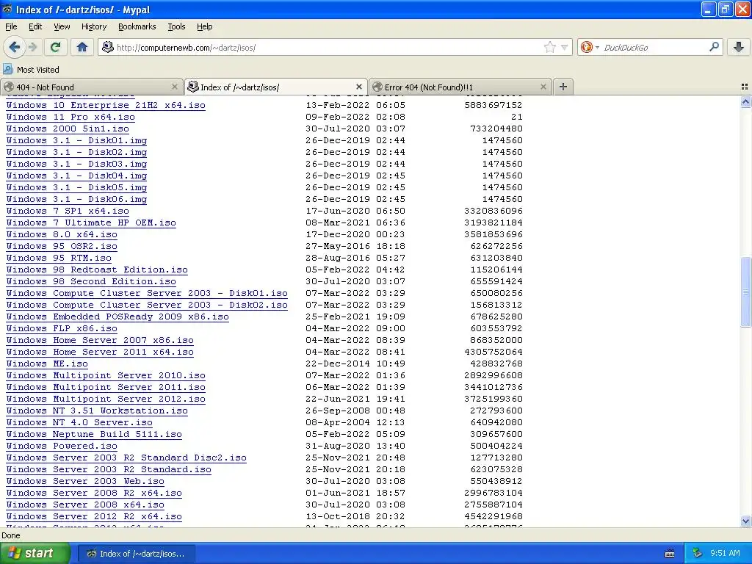The width and height of the screenshot is (752, 564).
Task: Open the File menu
Action: (11, 27)
